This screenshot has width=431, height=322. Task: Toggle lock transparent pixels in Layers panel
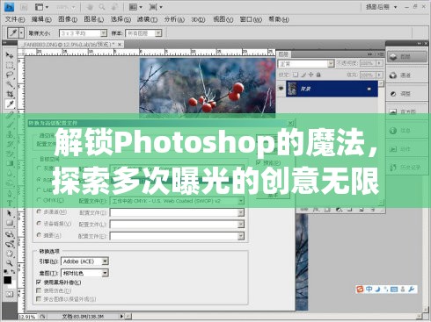296,75
